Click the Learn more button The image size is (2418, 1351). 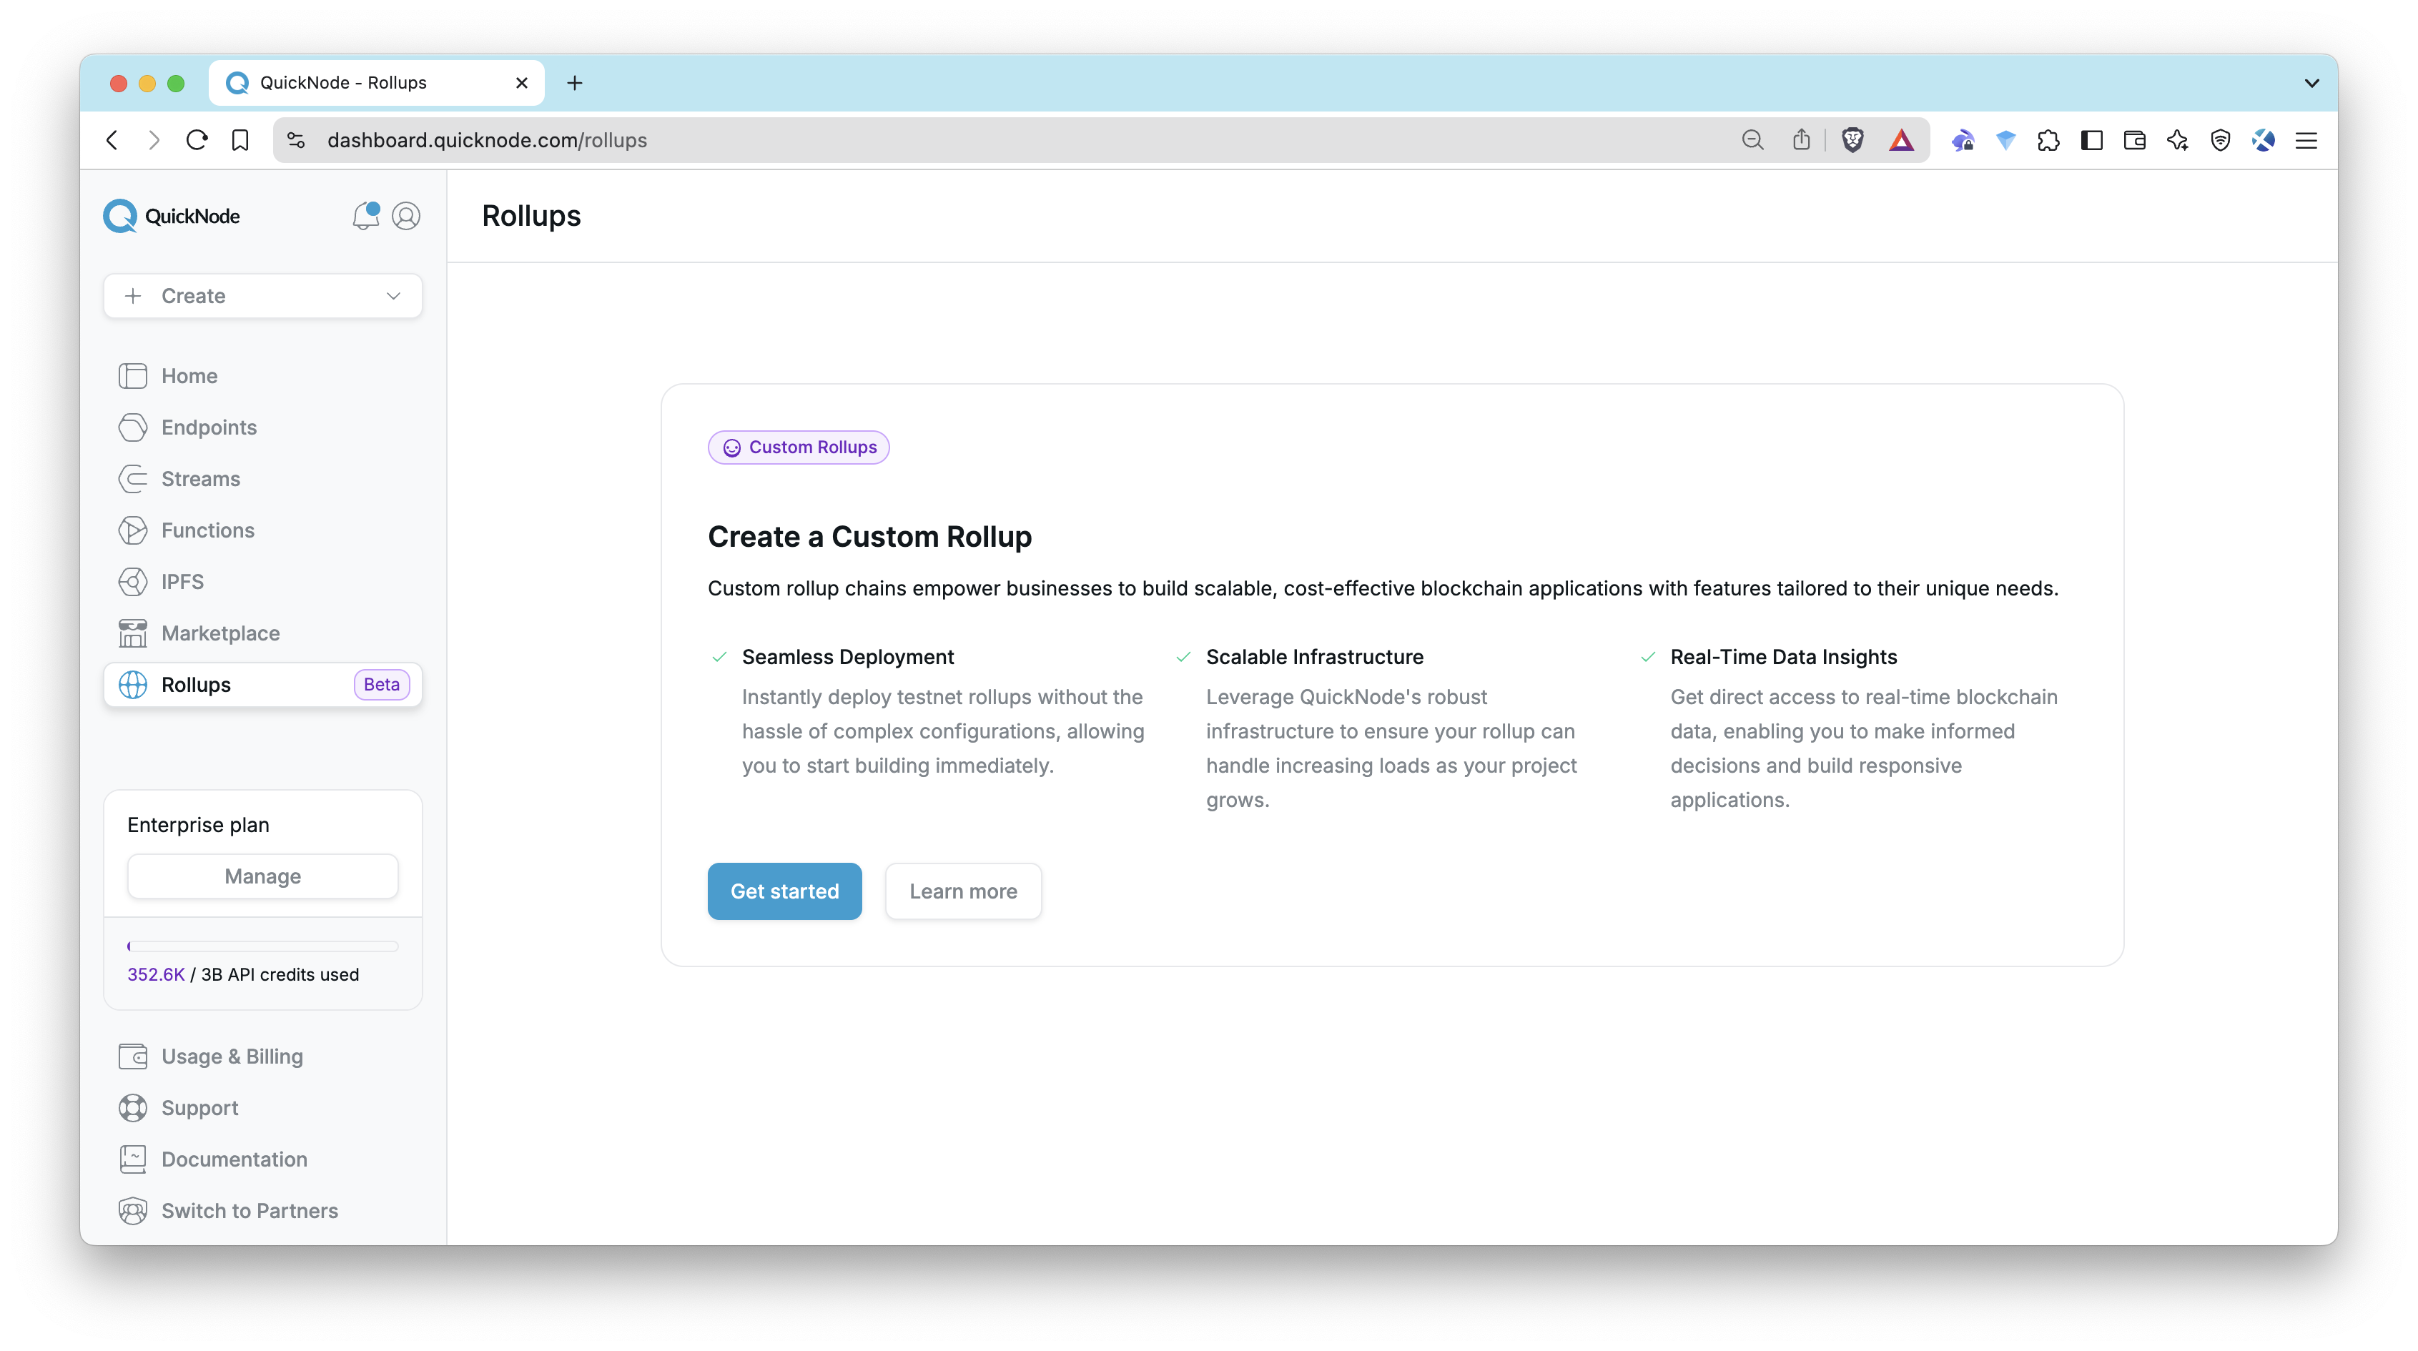pos(963,891)
